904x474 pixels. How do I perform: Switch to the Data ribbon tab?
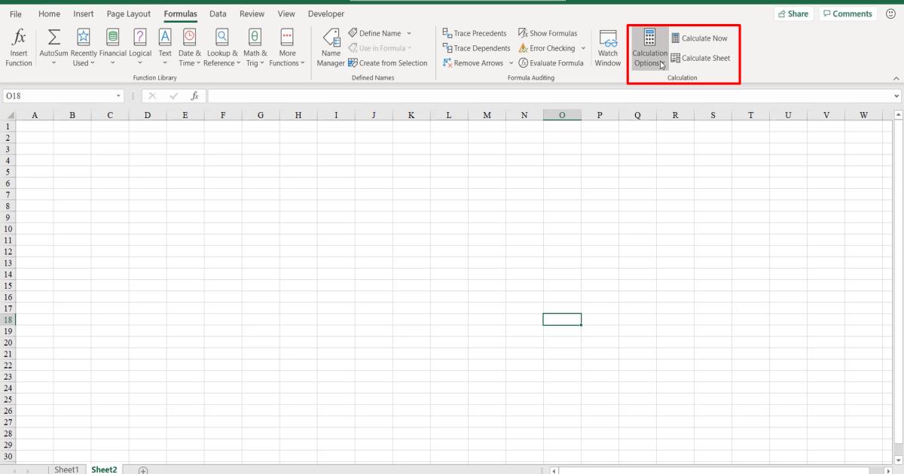click(218, 14)
